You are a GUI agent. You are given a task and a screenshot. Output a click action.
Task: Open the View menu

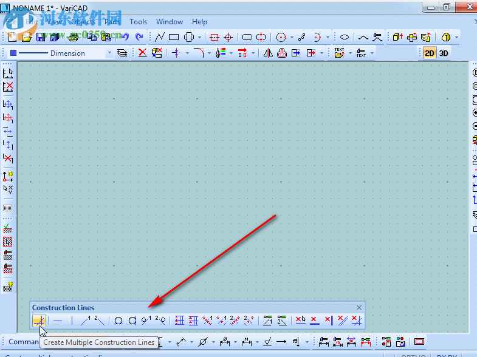pyautogui.click(x=55, y=22)
